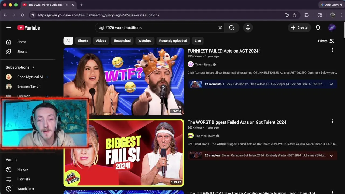This screenshot has height=194, width=345.
Task: Clear search text with the X icon
Action: pos(220,28)
